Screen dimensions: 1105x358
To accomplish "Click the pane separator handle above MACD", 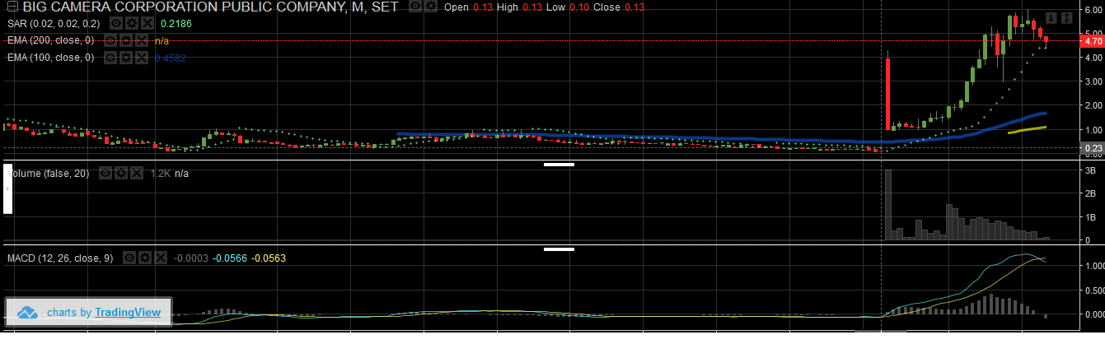I will (x=559, y=248).
